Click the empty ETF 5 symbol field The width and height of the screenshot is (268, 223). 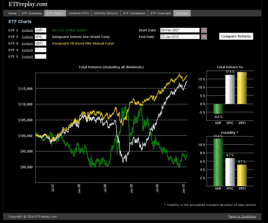[x=40, y=56]
